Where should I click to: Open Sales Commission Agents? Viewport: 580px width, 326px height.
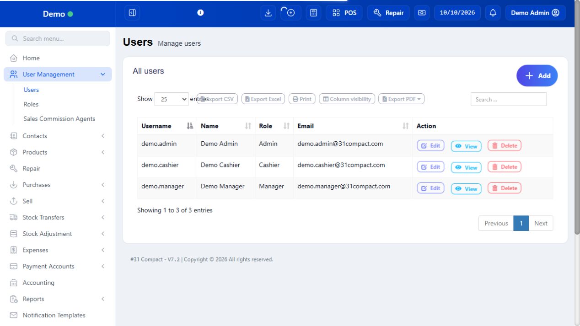tap(59, 119)
